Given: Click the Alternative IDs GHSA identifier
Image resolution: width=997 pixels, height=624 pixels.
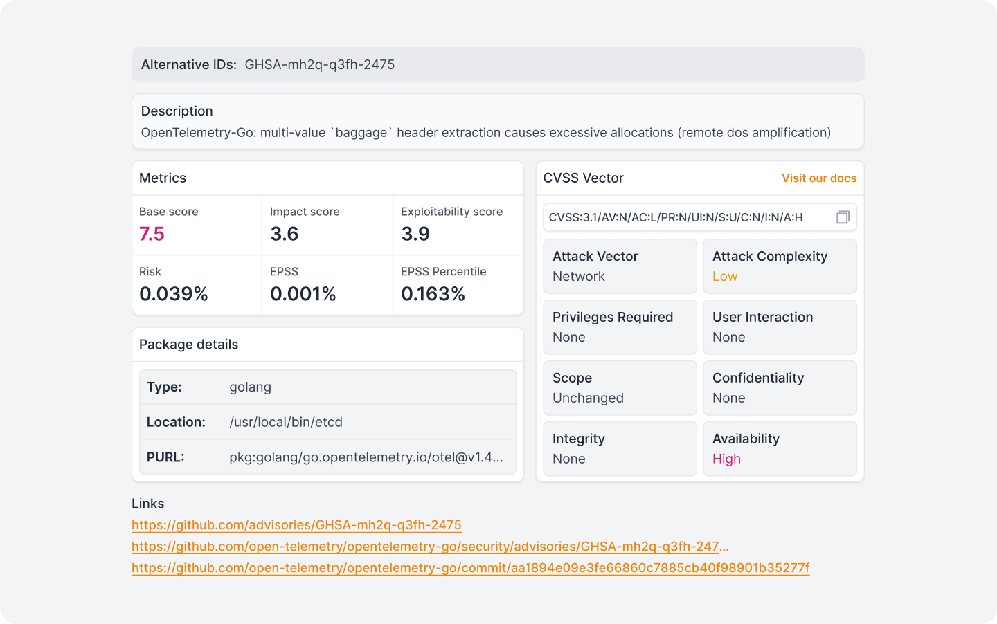Looking at the screenshot, I should point(319,65).
